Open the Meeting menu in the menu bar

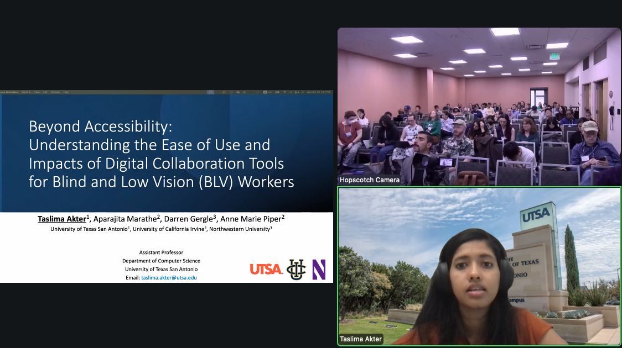(26, 92)
